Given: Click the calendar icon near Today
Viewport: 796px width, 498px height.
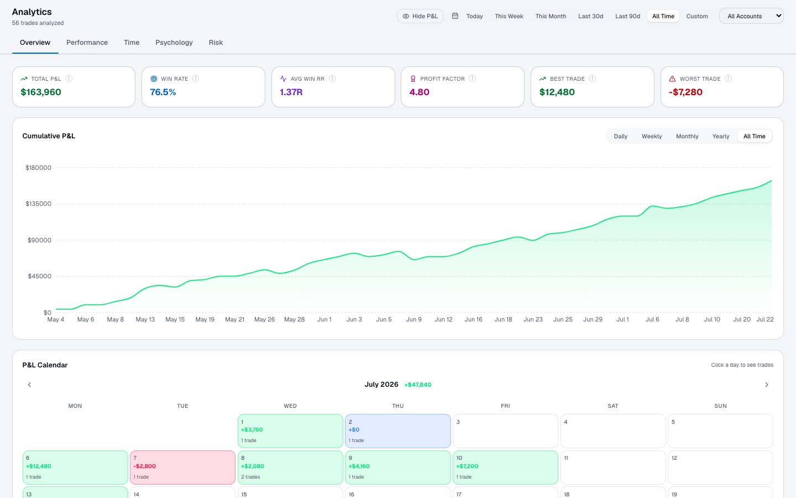Looking at the screenshot, I should pos(455,16).
